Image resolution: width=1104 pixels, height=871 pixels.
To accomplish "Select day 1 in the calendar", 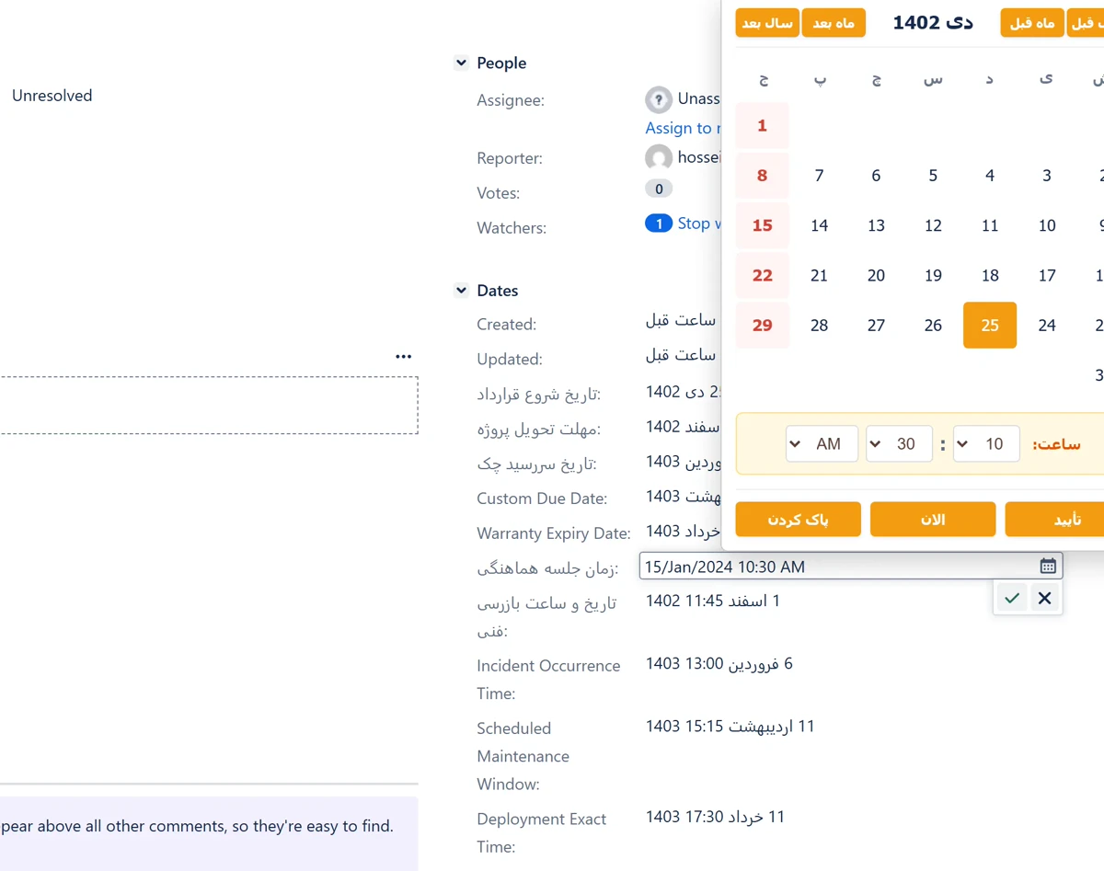I will 762,125.
